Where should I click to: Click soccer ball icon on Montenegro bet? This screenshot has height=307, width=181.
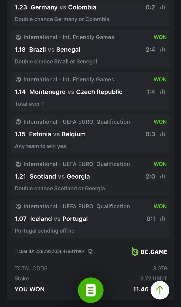tap(18, 80)
